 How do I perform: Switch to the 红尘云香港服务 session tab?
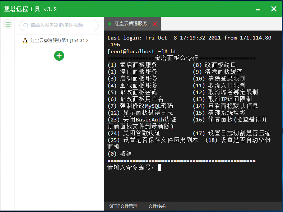click(x=132, y=24)
